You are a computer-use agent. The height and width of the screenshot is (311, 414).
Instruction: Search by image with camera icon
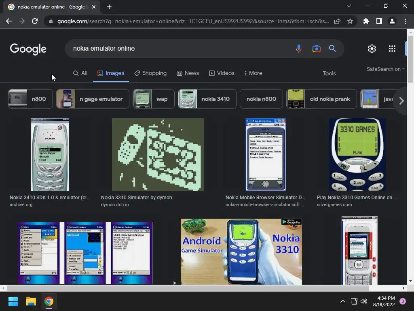[x=316, y=49]
